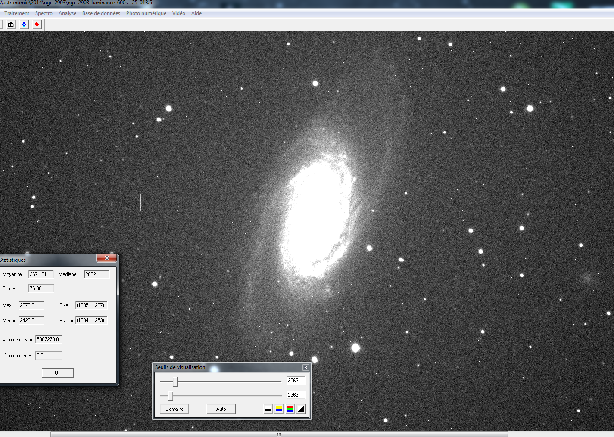
Task: Click the 3563 threshold value field
Action: (x=296, y=380)
